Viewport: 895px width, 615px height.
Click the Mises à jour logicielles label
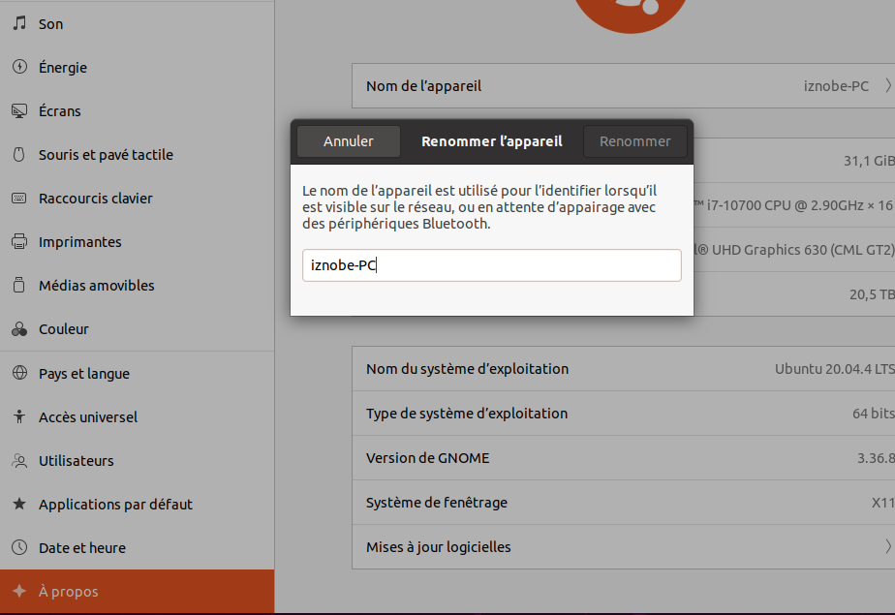pos(439,547)
